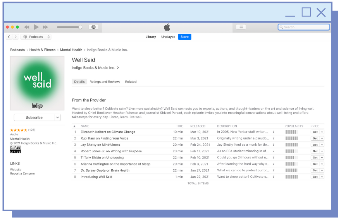Click the star rating (125)
The width and height of the screenshot is (341, 222).
22,130
